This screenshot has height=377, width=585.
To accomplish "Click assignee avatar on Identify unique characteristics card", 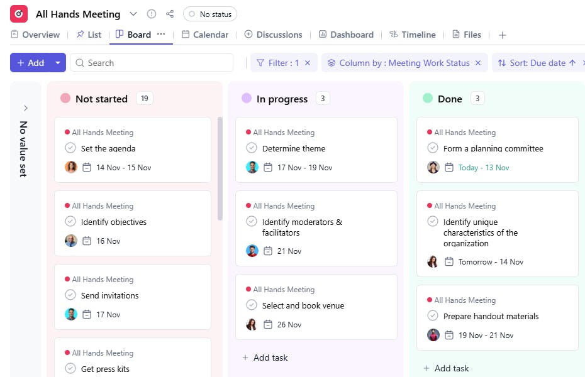I will point(433,261).
